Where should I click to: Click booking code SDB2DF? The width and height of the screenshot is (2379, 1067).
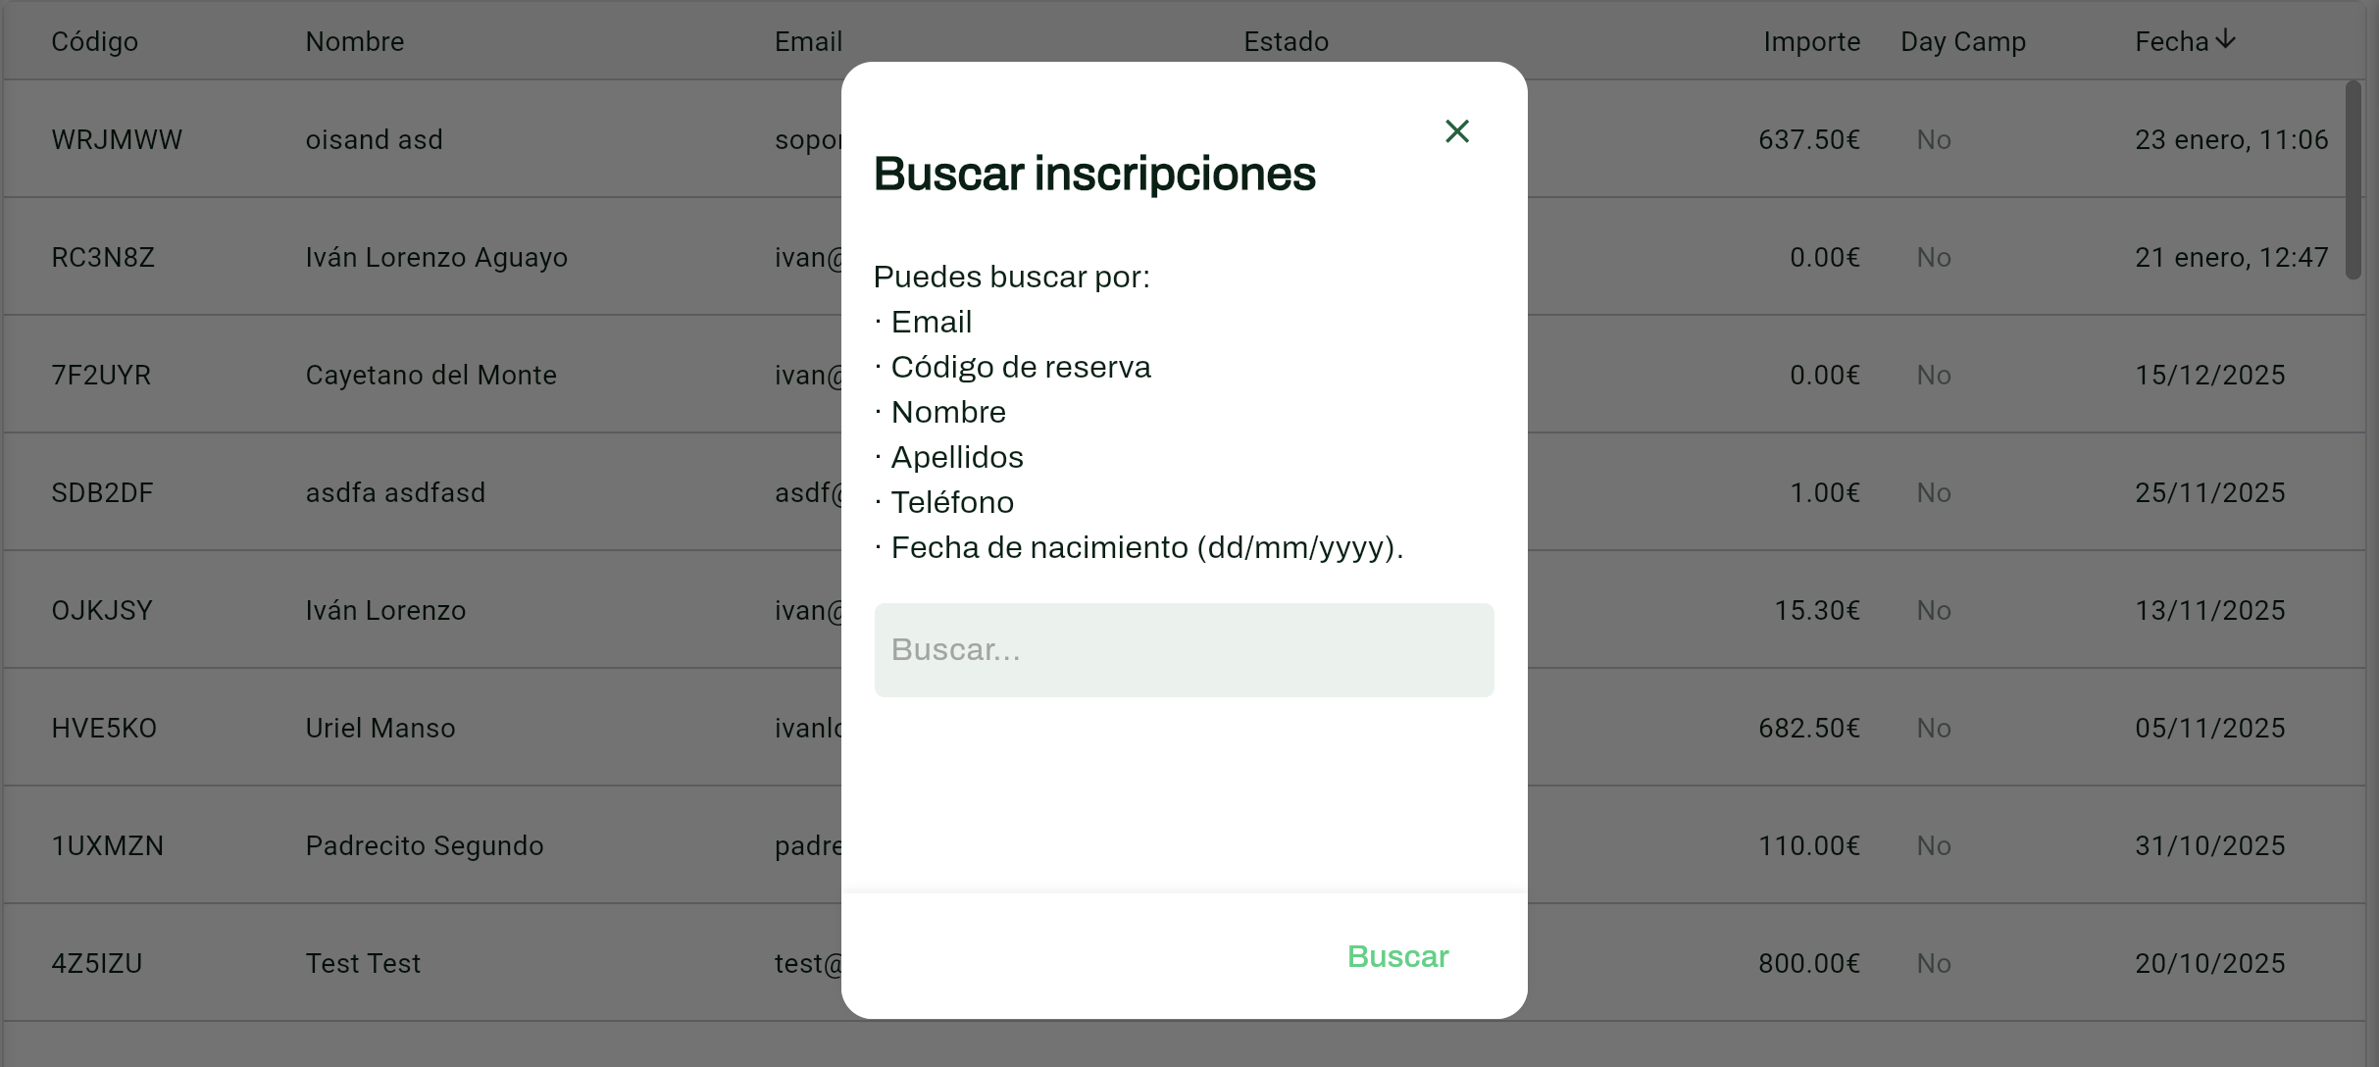pos(102,492)
